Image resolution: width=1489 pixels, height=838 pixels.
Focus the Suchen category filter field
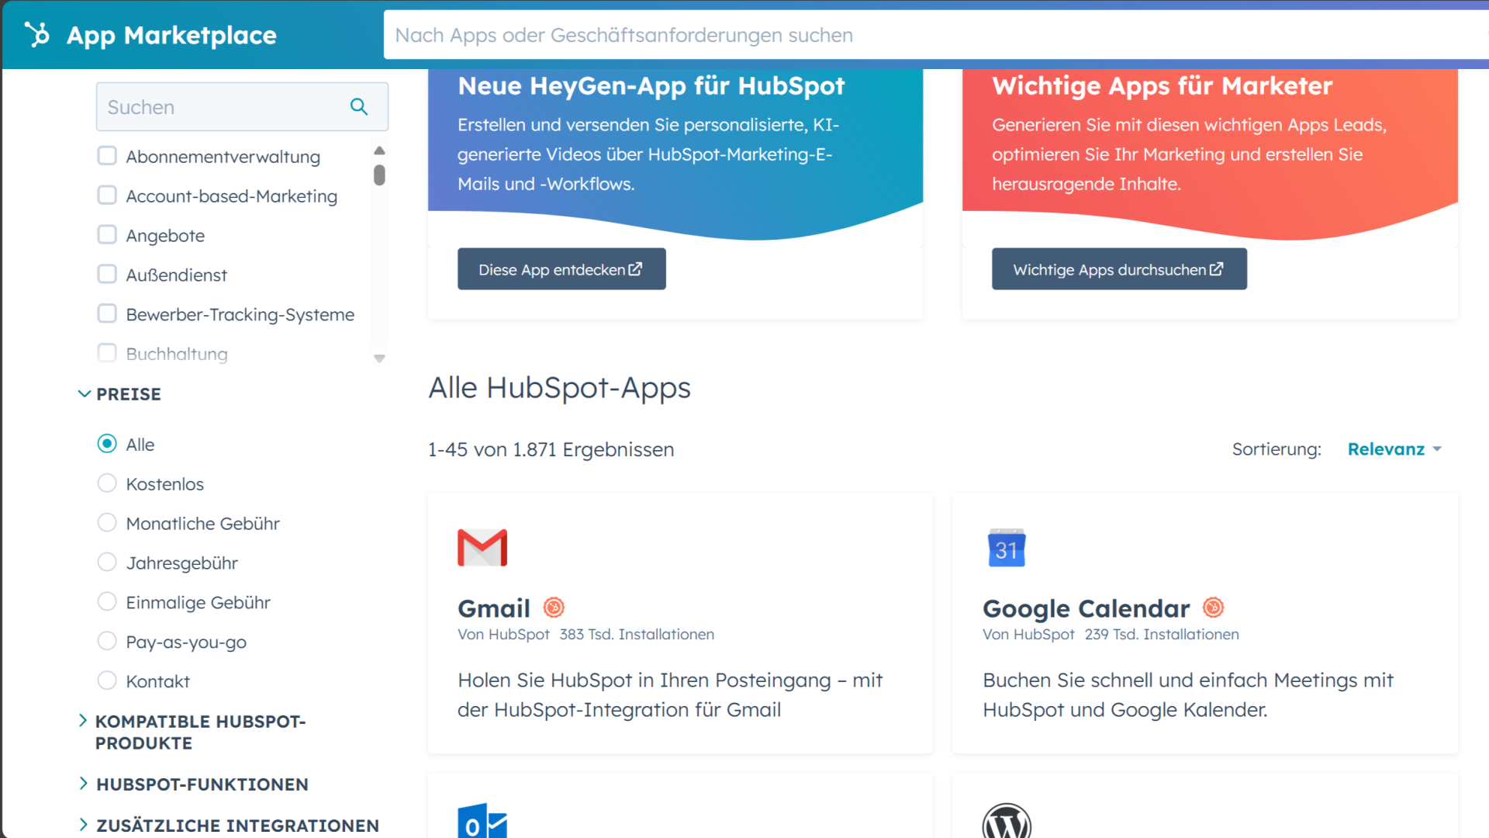[x=242, y=107]
